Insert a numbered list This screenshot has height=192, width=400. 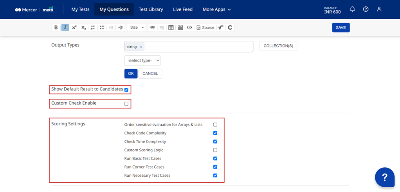pos(93,27)
